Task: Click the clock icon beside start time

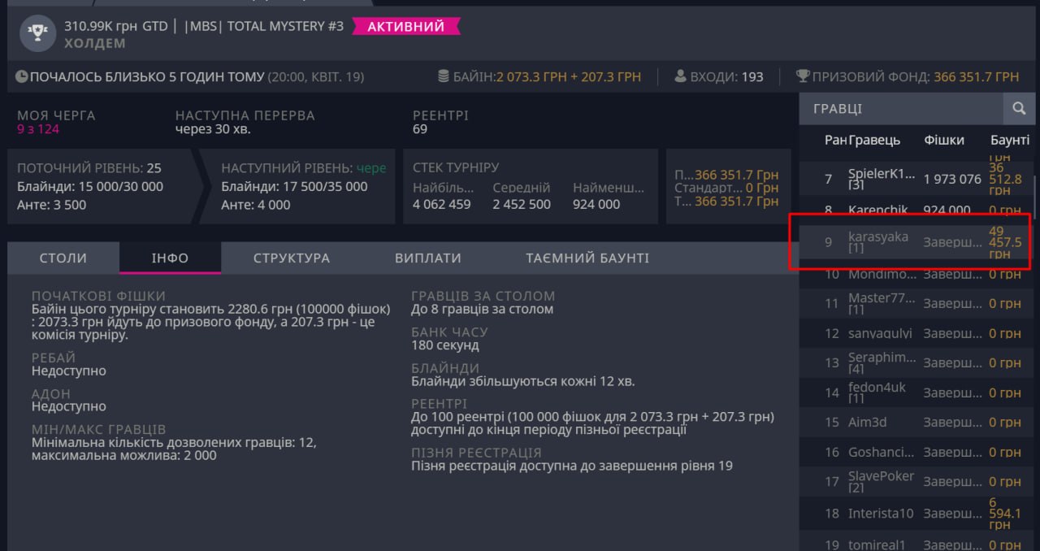Action: click(22, 77)
